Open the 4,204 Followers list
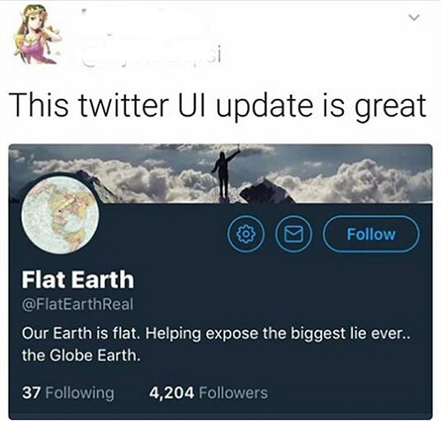Viewport: 441px width, 421px height. point(208,393)
